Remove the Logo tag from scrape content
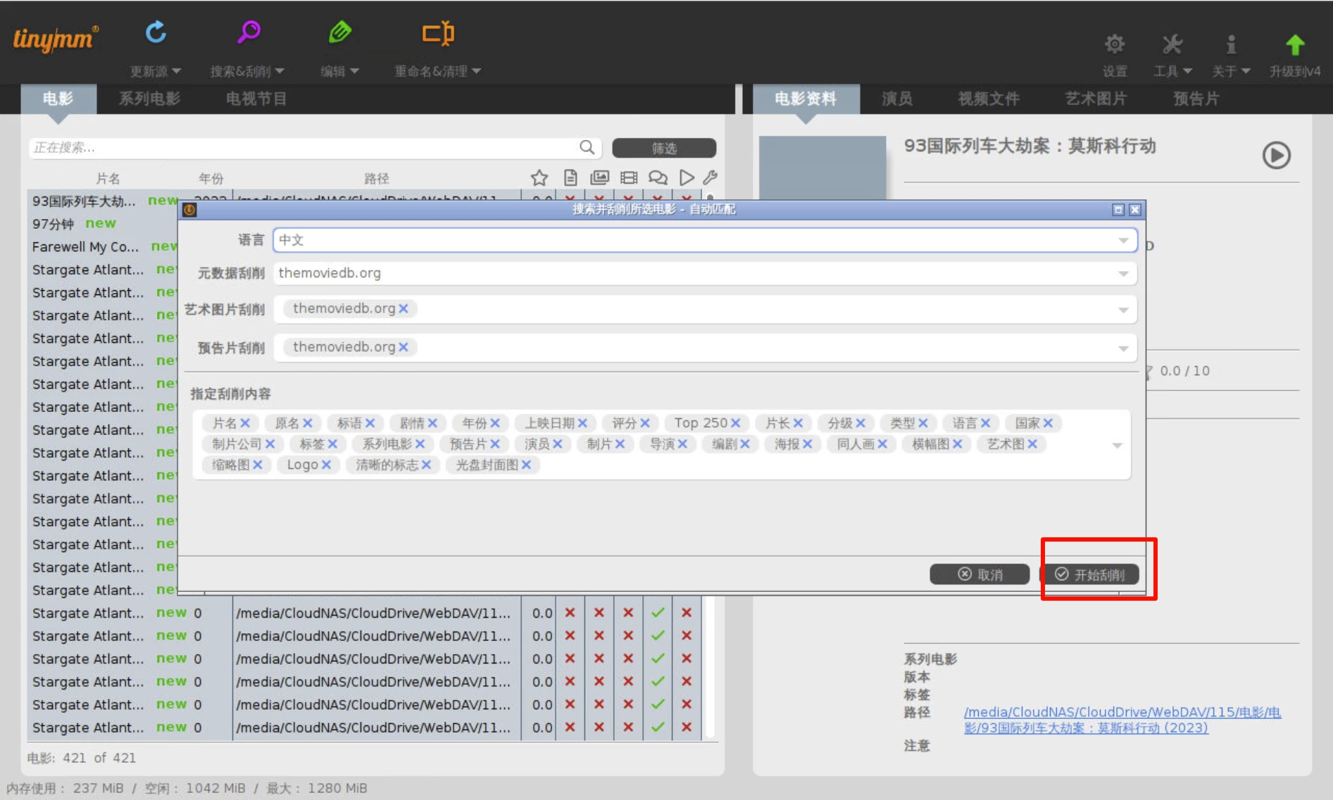This screenshot has height=800, width=1333. point(326,465)
